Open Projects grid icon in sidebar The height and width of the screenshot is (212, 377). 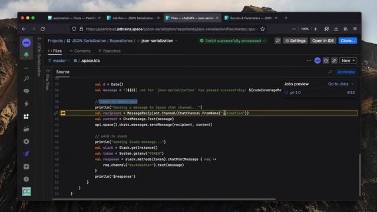coord(26,117)
